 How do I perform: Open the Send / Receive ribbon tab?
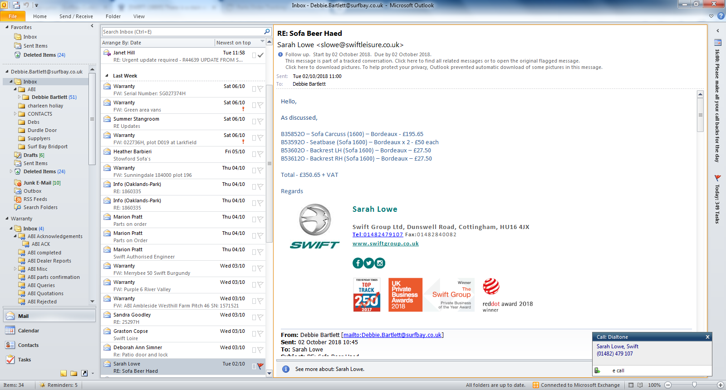click(x=76, y=16)
